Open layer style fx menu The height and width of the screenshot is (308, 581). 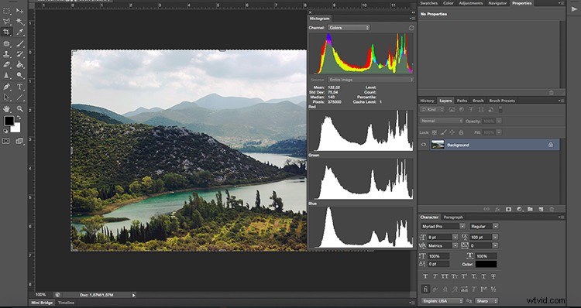click(x=497, y=209)
